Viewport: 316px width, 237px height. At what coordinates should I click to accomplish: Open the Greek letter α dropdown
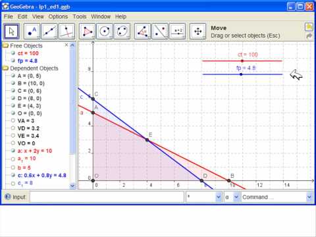click(236, 197)
